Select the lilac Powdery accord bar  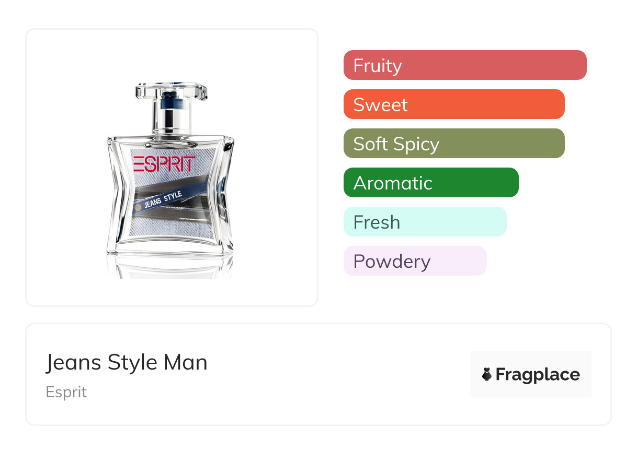pos(415,261)
